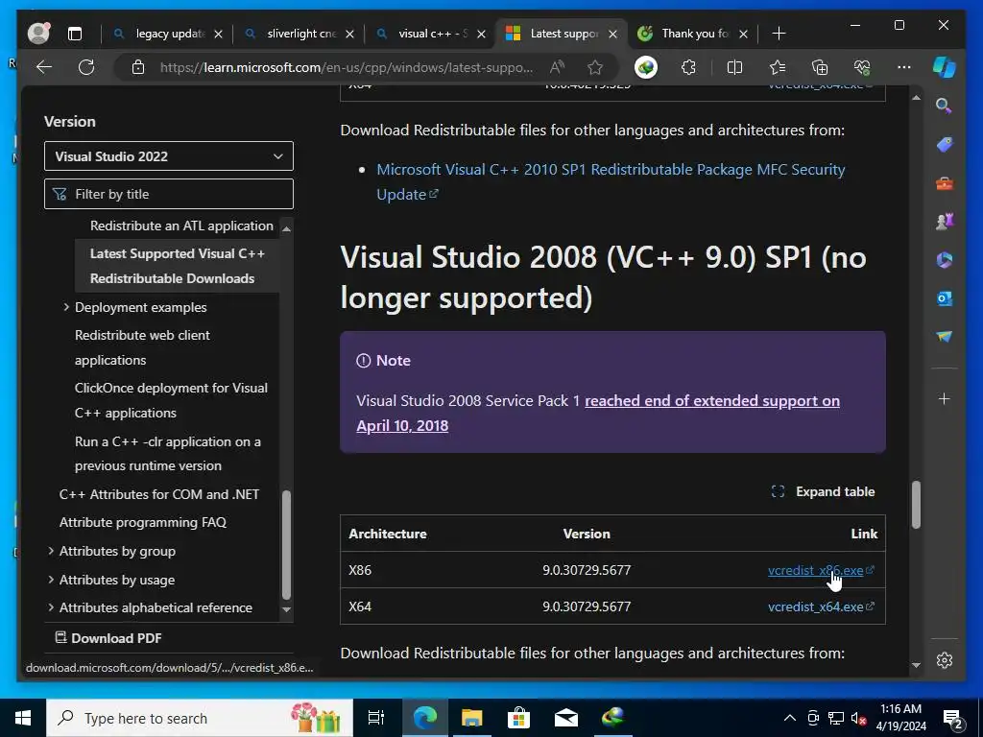Open sidebar Drop paper plane icon
Image resolution: width=983 pixels, height=737 pixels.
[945, 337]
